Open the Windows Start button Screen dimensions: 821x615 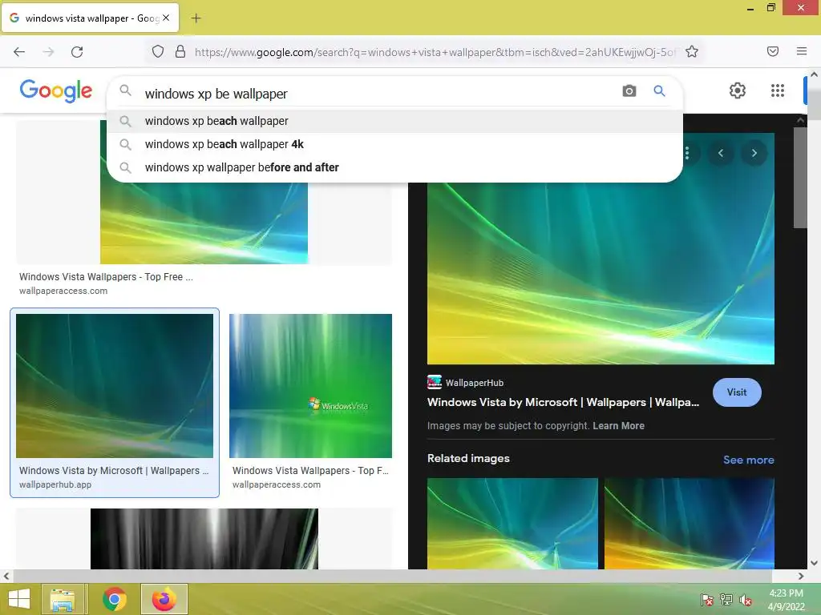pos(19,599)
